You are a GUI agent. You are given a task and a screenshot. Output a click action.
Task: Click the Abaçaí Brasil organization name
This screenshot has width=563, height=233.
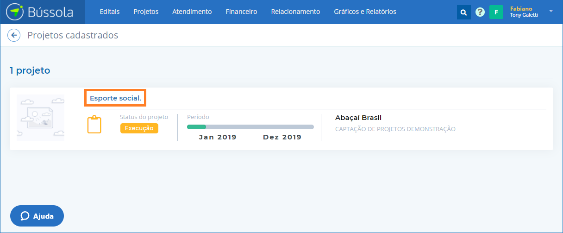point(358,118)
